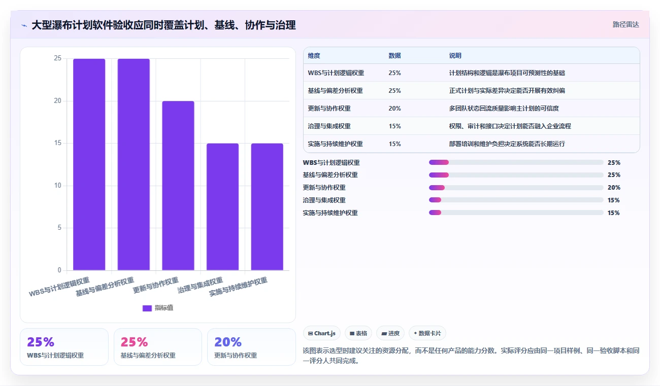Click the 更新与协作权重 progress bar
Image resolution: width=660 pixels, height=386 pixels.
516,188
